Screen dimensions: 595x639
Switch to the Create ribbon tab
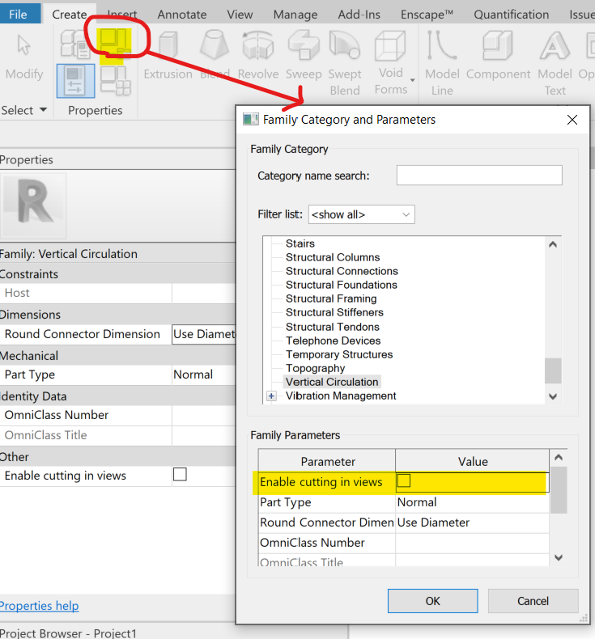(70, 15)
